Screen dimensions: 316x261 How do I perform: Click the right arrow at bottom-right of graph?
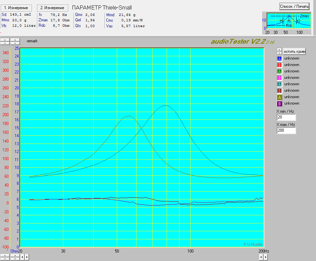tap(265, 257)
